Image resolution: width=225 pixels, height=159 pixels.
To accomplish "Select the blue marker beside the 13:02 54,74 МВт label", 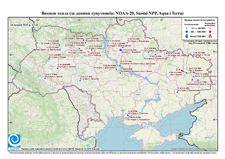I will (x=116, y=70).
